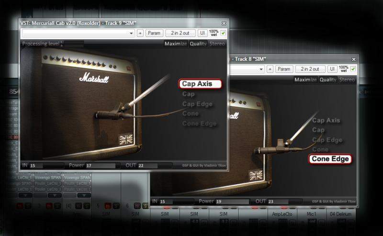
Task: Open 2 in 2 out routing, Track 8 window
Action: (310, 69)
